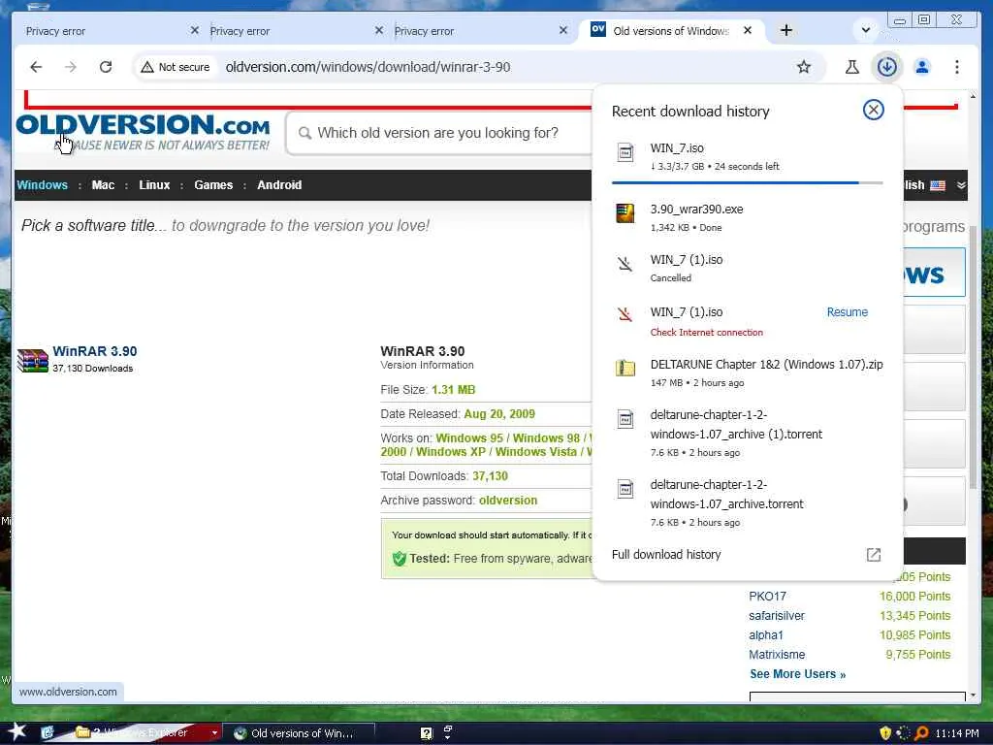
Task: Open the Chrome profile avatar
Action: [922, 67]
